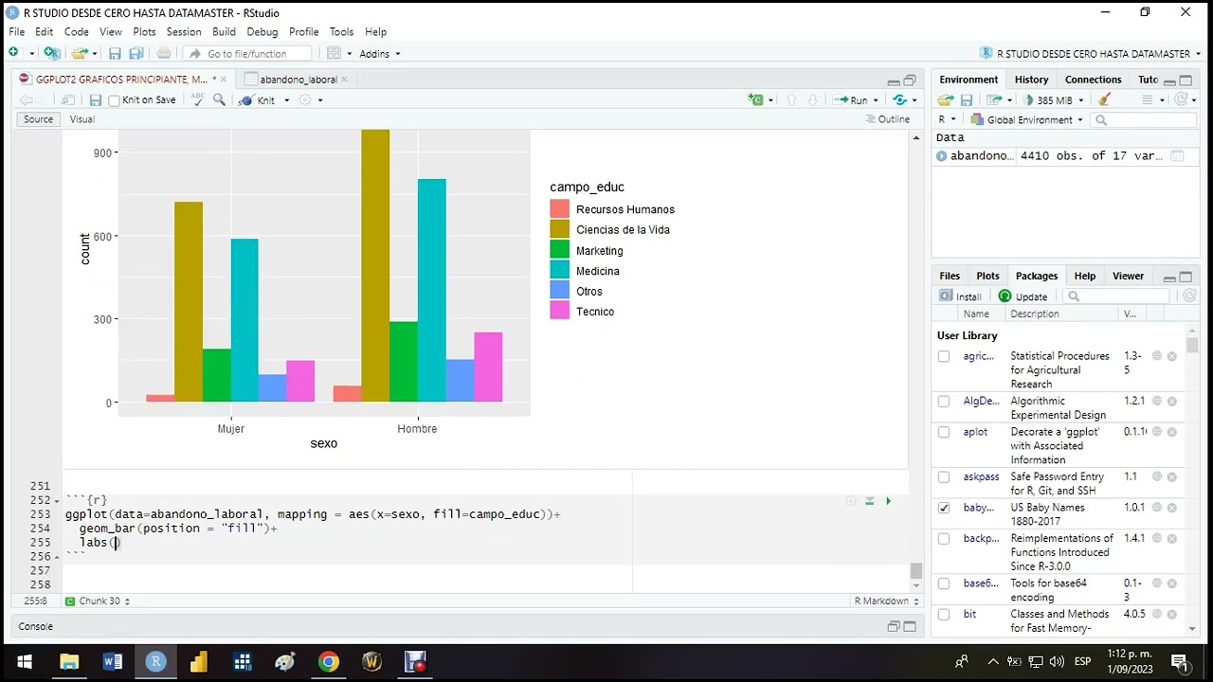Viewport: 1213px width, 682px height.
Task: Open Google Chrome from taskbar
Action: pyautogui.click(x=328, y=662)
